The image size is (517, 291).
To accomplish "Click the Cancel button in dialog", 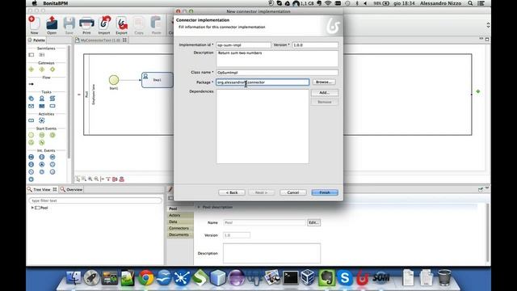I will (293, 192).
